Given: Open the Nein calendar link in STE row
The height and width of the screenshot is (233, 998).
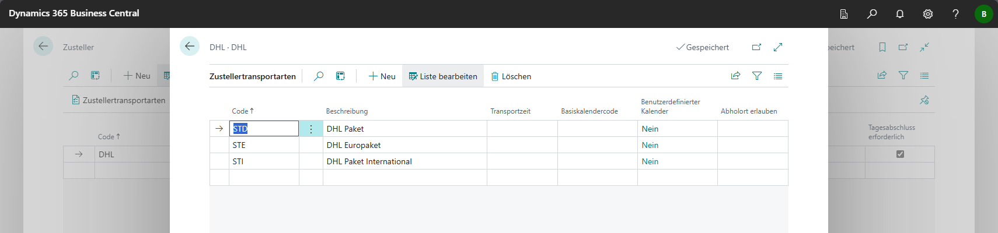Looking at the screenshot, I should tap(650, 145).
